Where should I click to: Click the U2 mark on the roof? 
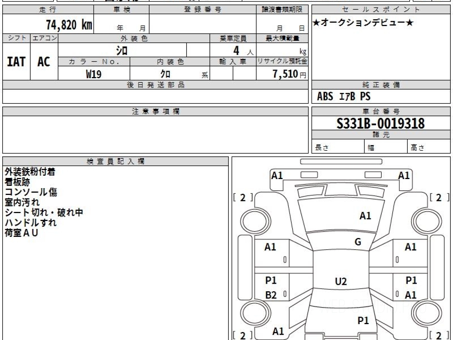(341, 281)
